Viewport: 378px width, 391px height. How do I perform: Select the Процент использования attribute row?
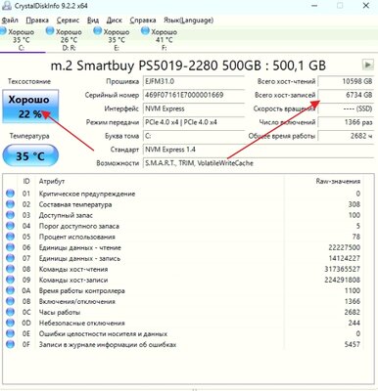tap(183, 237)
